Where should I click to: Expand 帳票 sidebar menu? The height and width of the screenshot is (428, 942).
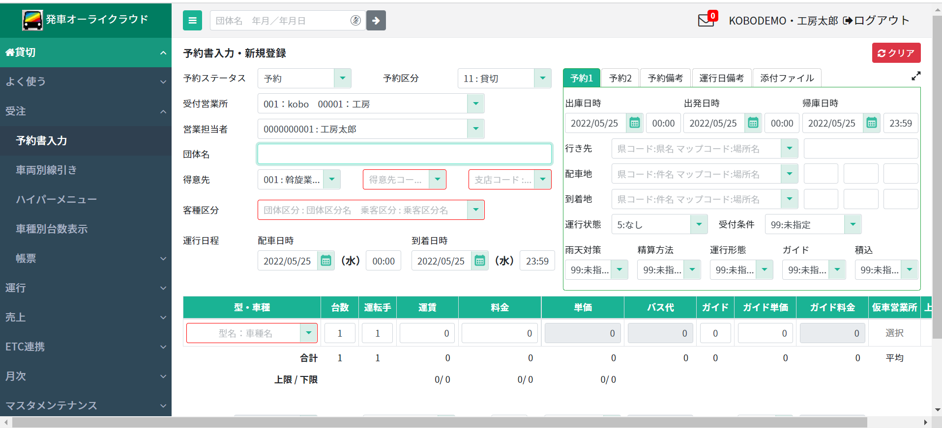click(86, 259)
